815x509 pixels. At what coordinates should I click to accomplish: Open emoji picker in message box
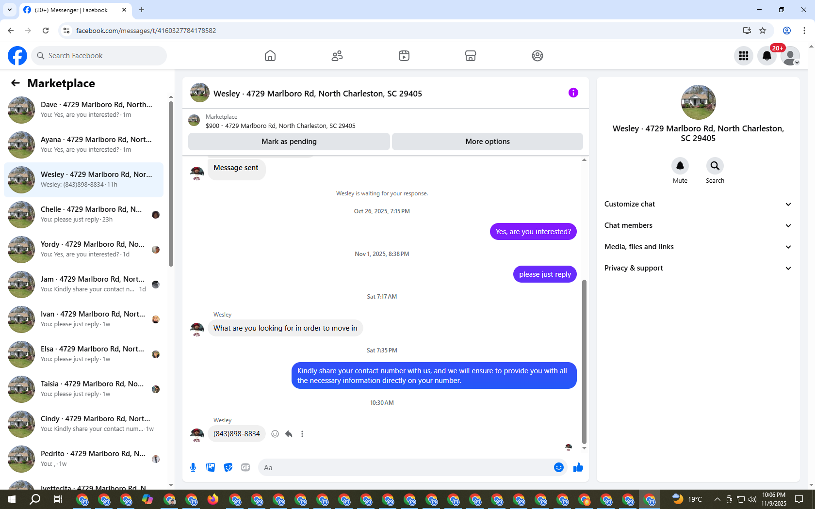click(559, 467)
